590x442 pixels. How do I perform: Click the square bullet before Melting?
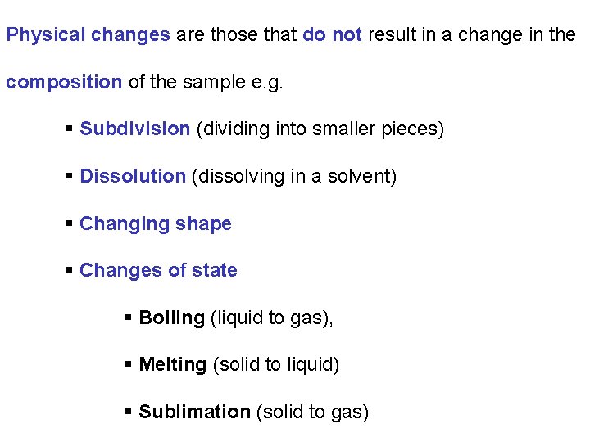(129, 364)
